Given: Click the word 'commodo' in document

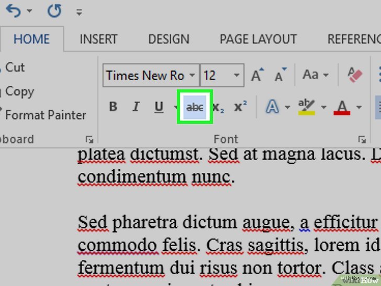Looking at the screenshot, I should click(118, 245).
